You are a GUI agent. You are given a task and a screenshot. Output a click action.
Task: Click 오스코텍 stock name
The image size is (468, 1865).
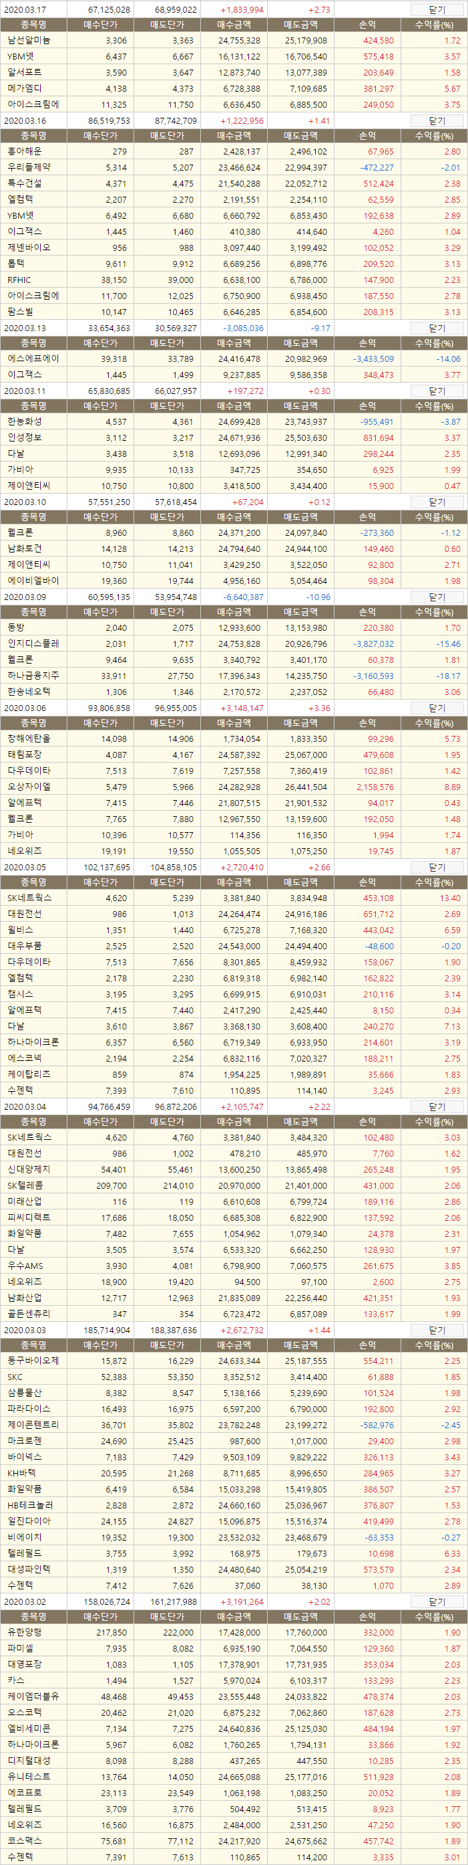[x=25, y=1713]
